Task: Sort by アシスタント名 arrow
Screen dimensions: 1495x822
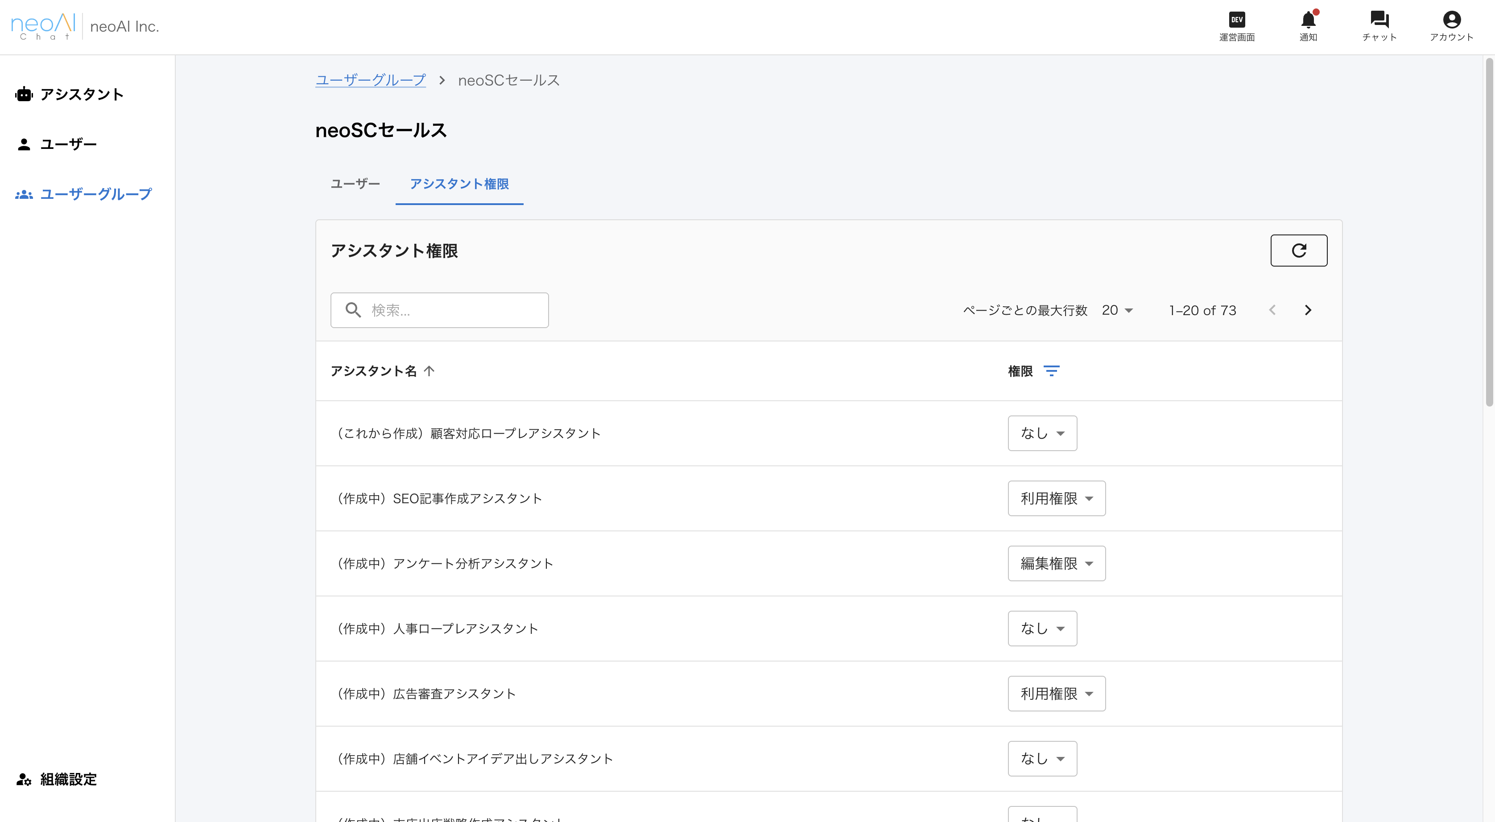Action: pyautogui.click(x=429, y=371)
